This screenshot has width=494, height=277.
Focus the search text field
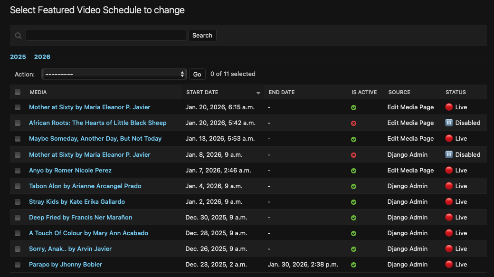click(105, 35)
